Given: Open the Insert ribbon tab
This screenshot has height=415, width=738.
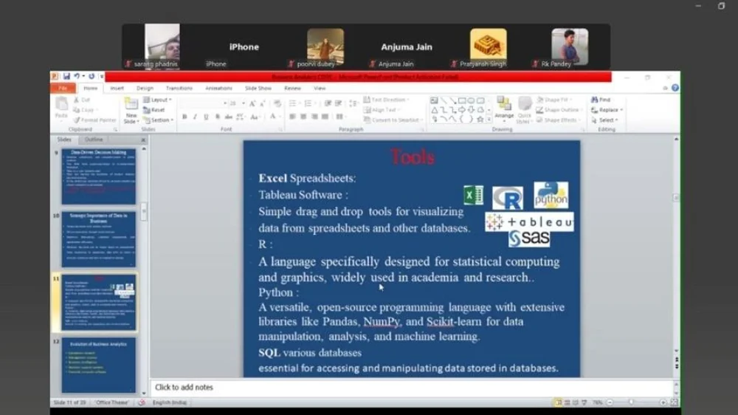Looking at the screenshot, I should pyautogui.click(x=117, y=88).
